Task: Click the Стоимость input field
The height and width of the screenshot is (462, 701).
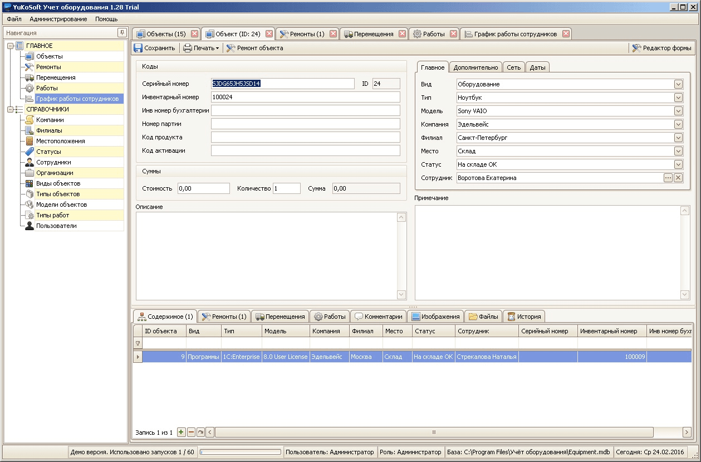Action: pos(204,188)
